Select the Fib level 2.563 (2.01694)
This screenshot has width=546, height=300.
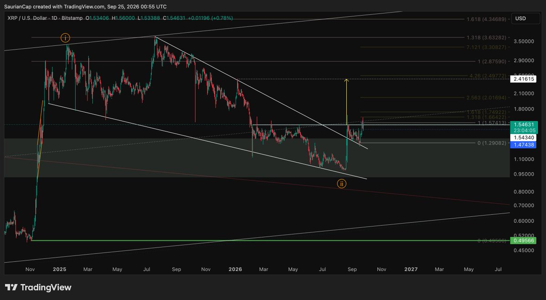click(x=486, y=97)
